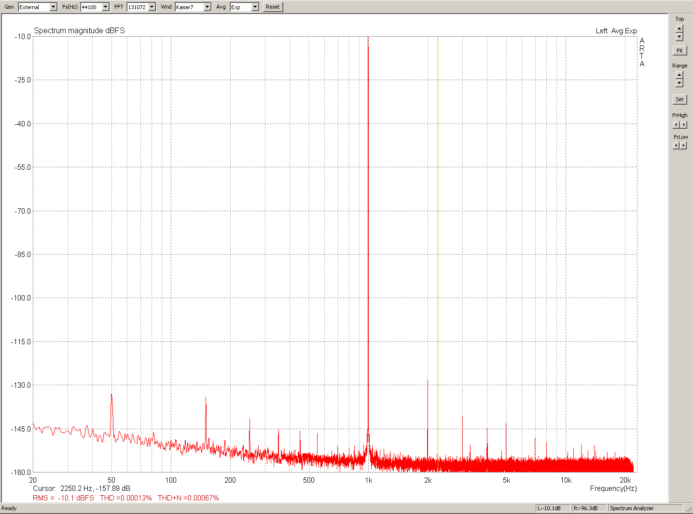Click the FrHigh left arrow button
Screen dimensions: 693x514
[x=676, y=125]
